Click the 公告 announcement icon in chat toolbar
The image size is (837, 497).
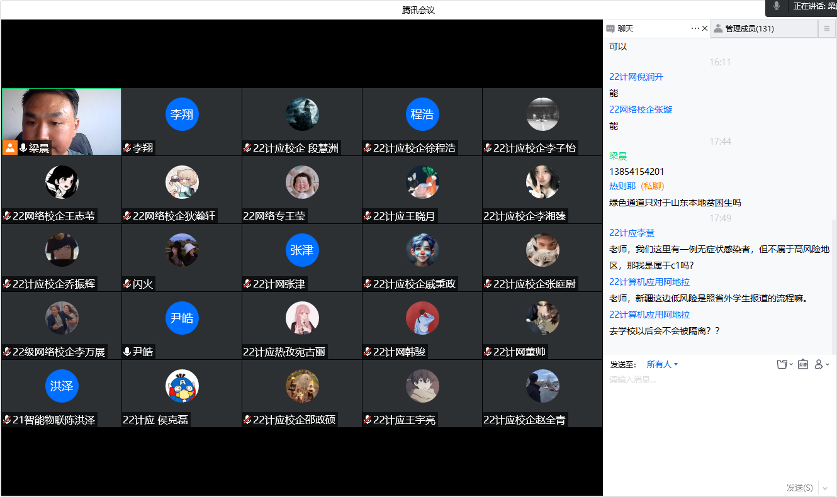tap(802, 364)
